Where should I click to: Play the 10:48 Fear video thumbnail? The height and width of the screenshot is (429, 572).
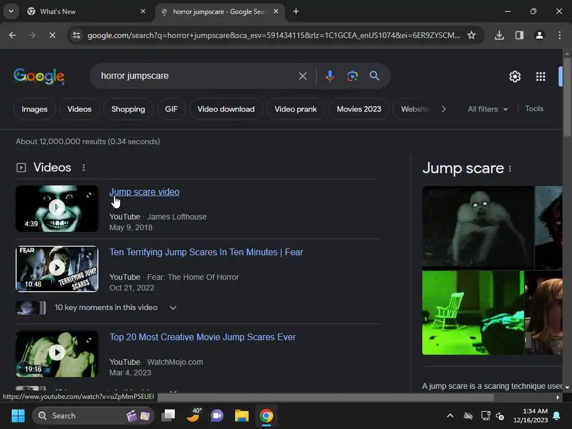coord(57,269)
